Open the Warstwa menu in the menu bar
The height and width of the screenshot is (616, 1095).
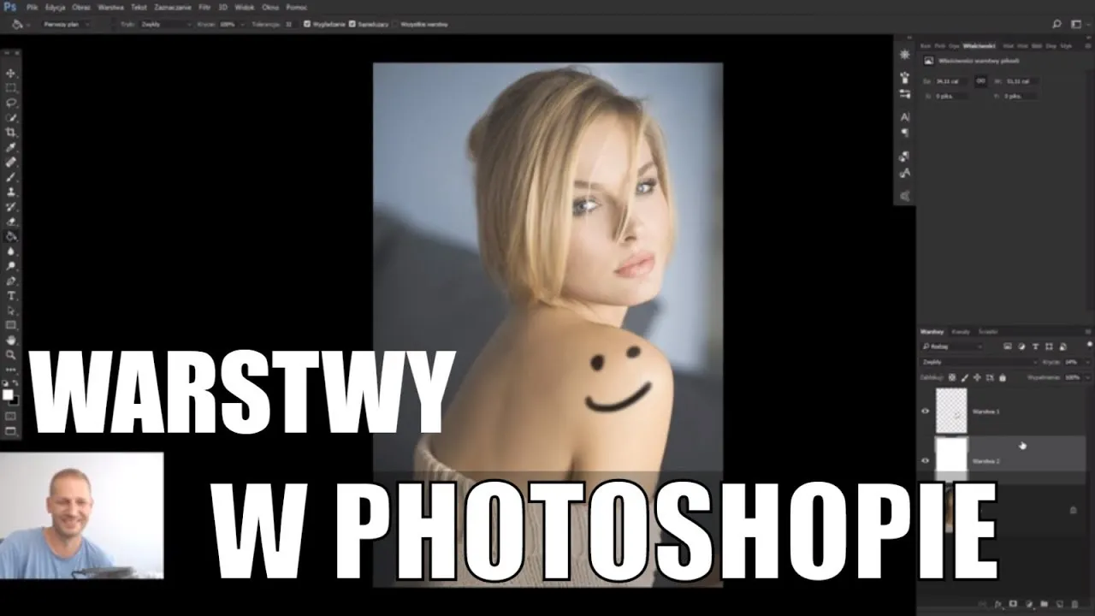[110, 7]
